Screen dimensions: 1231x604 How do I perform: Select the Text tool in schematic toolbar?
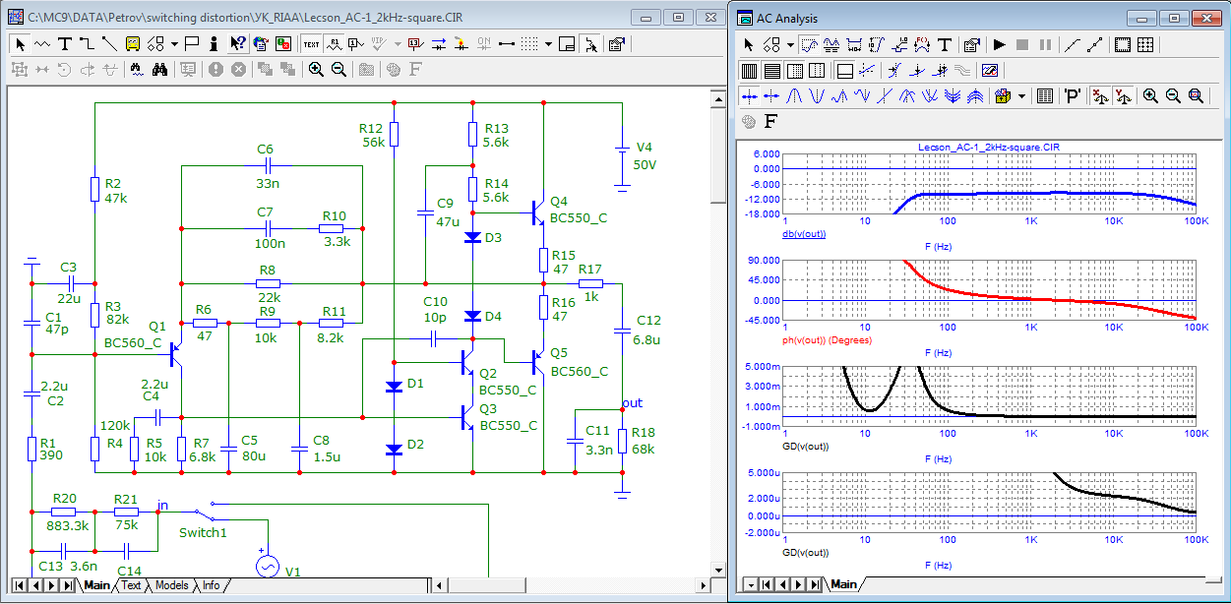point(65,43)
